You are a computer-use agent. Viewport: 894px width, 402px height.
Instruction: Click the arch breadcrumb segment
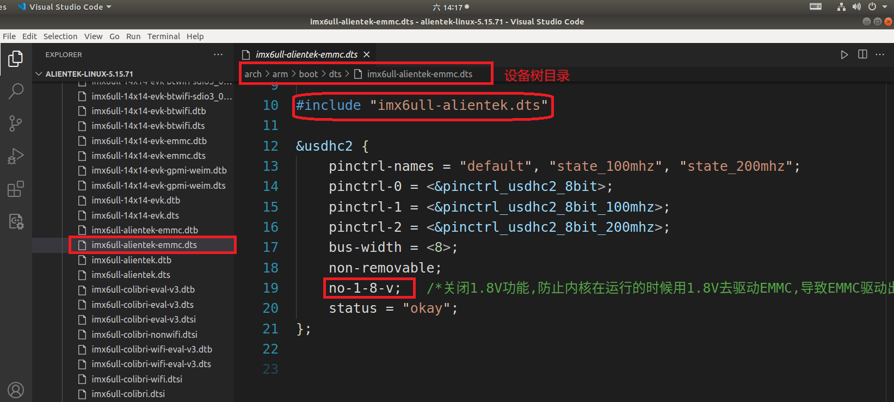click(253, 74)
